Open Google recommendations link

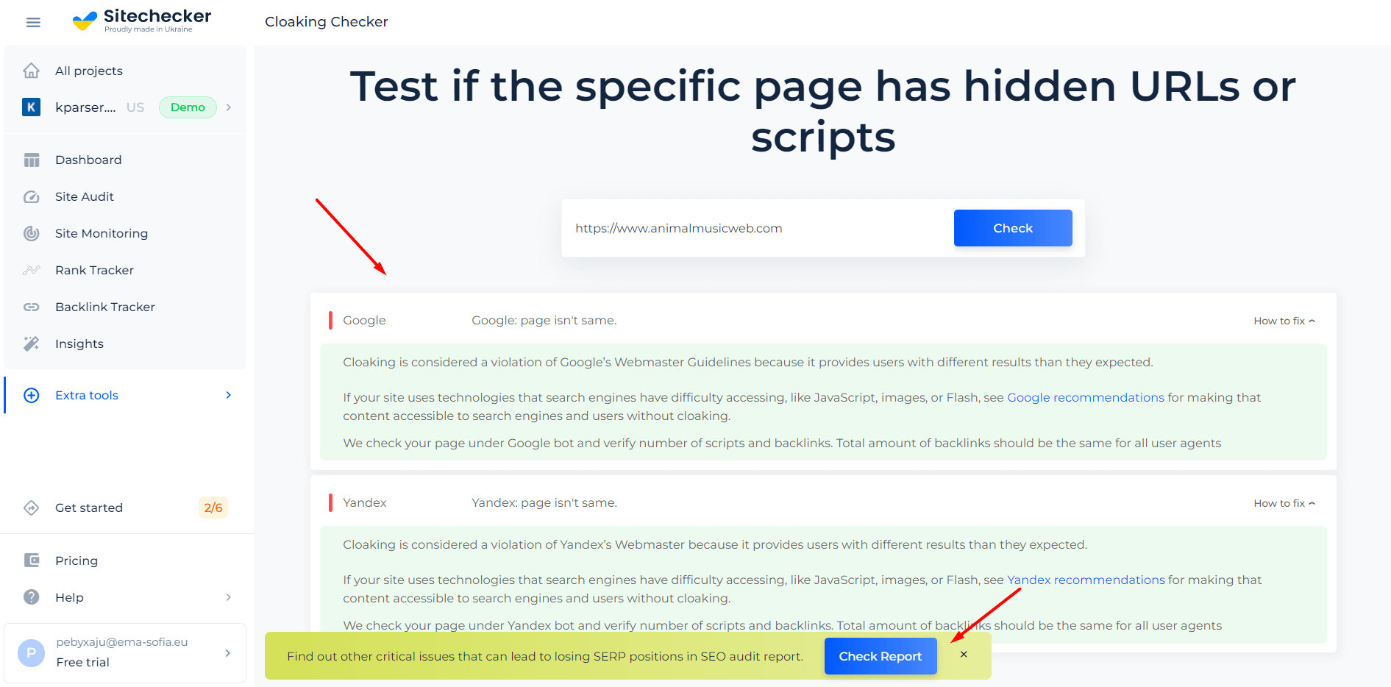[x=1086, y=397]
